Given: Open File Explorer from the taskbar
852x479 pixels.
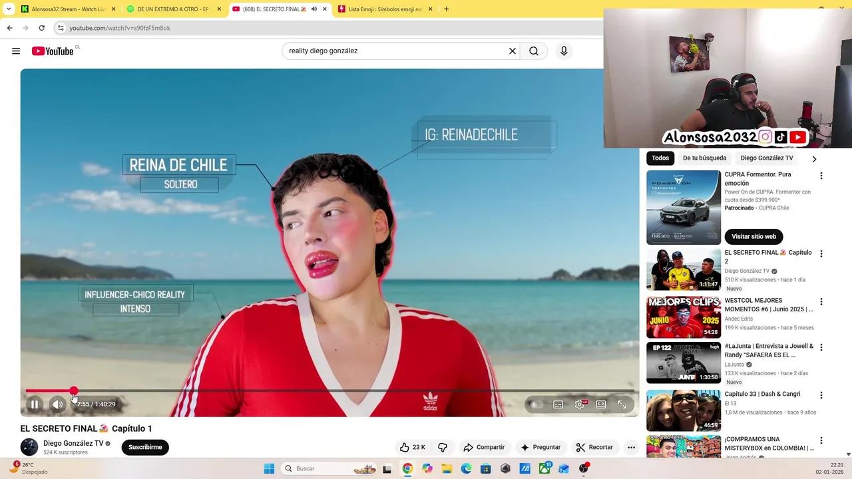Looking at the screenshot, I should click(x=447, y=468).
